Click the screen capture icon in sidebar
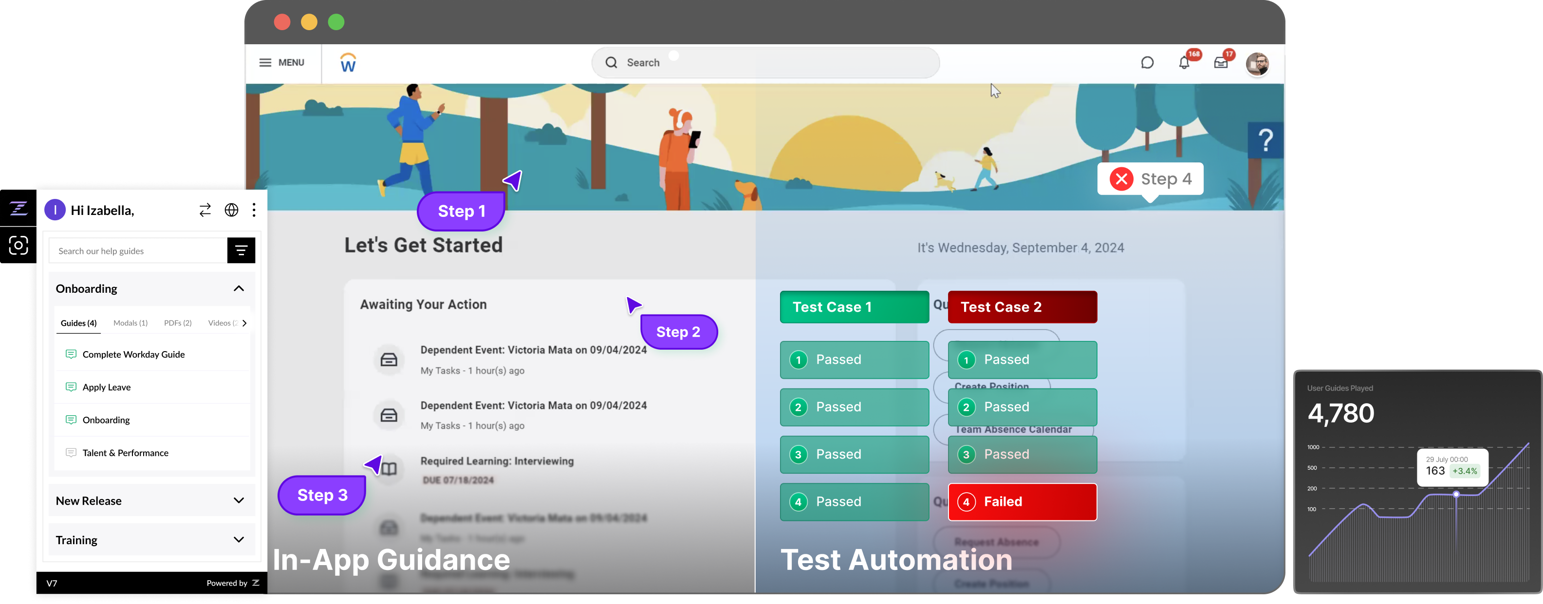Screen dimensions: 1543x604 18,245
